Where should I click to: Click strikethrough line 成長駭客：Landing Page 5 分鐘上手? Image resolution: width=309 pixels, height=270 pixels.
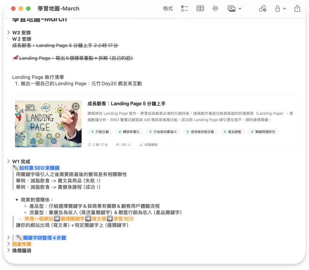[65, 45]
